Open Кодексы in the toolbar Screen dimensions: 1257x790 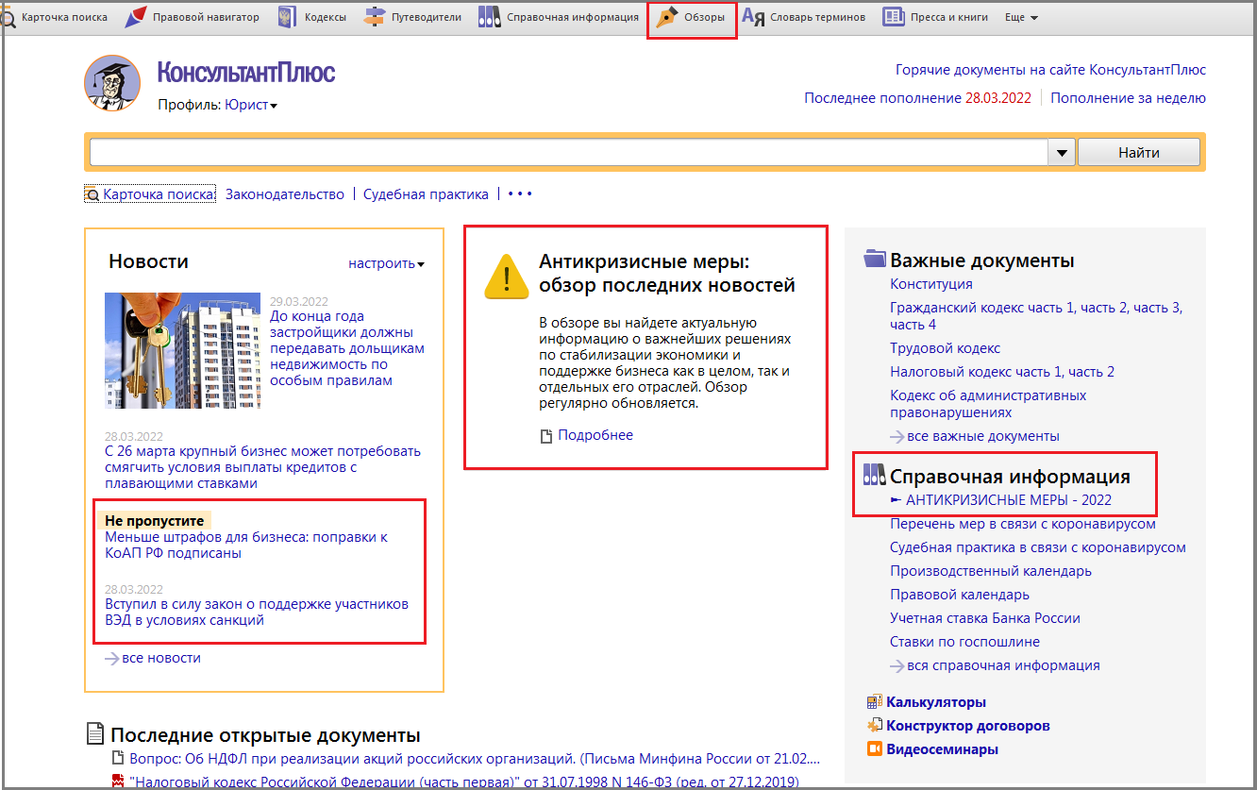pos(312,17)
